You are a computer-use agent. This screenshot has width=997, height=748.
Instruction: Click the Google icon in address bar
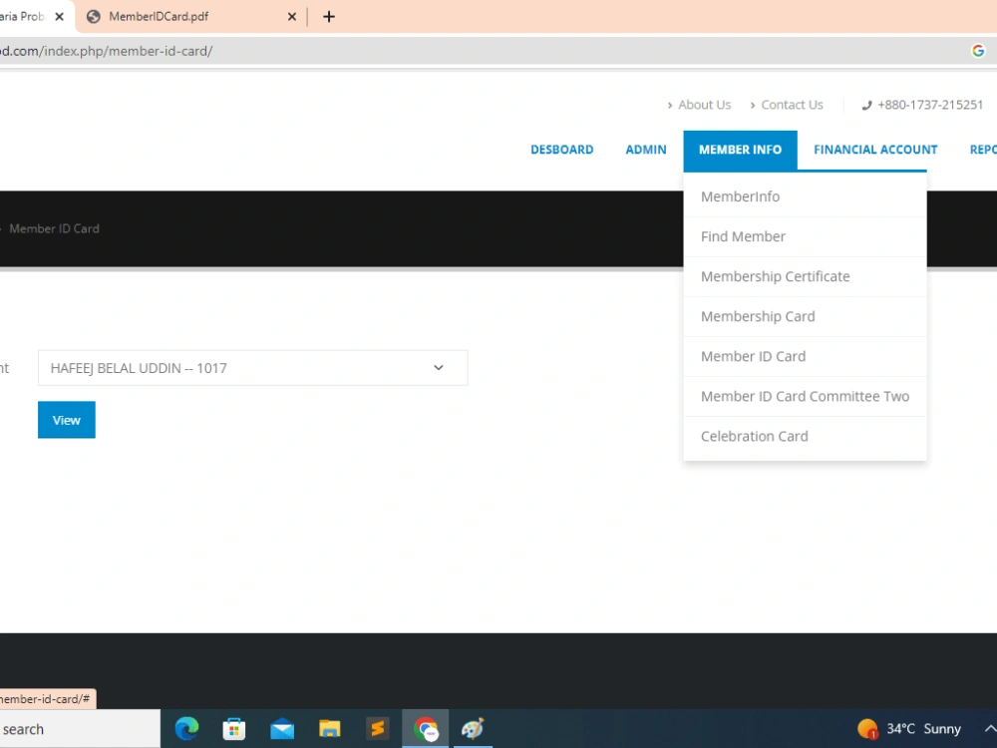[978, 51]
